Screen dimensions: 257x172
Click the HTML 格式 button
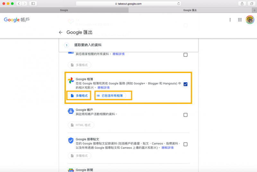click(81, 125)
